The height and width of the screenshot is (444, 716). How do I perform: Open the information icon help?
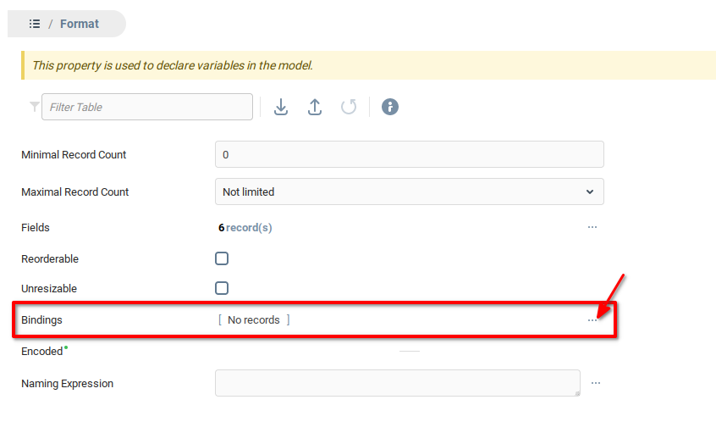[x=389, y=107]
